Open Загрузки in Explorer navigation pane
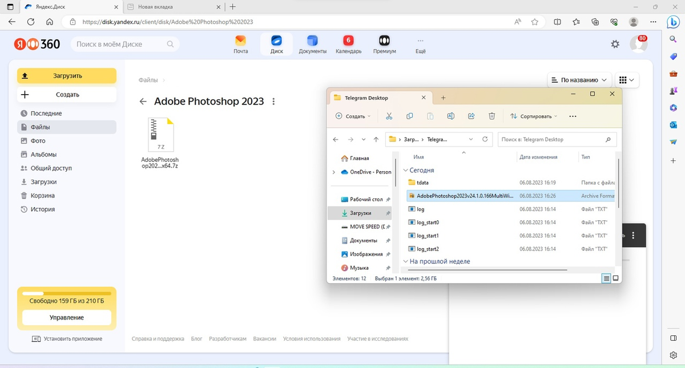This screenshot has height=368, width=685. pyautogui.click(x=360, y=213)
